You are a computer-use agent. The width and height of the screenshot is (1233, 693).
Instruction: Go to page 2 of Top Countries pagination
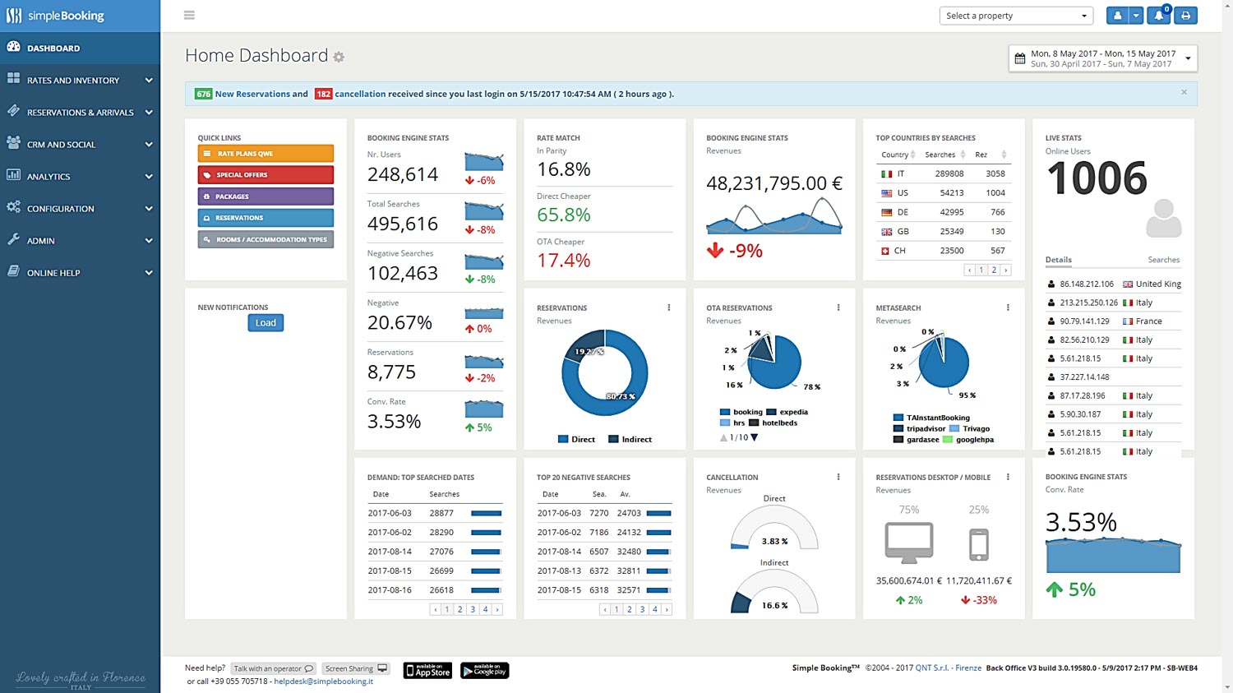click(993, 269)
